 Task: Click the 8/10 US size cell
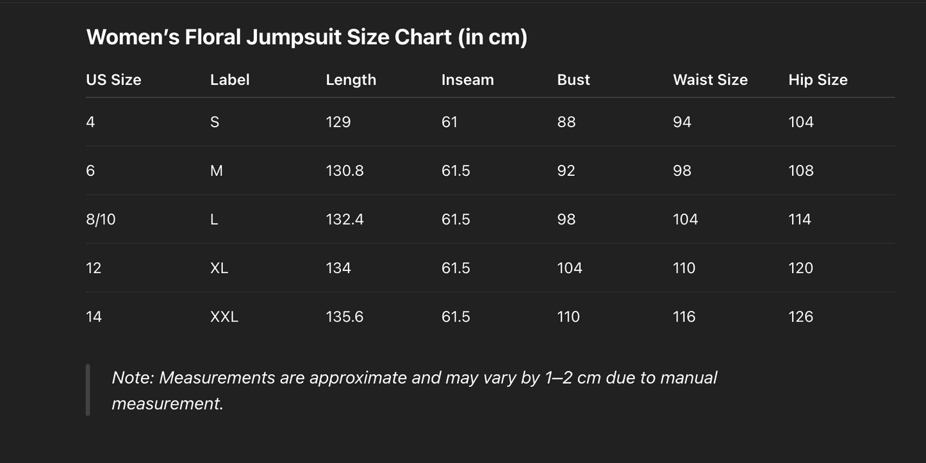(x=101, y=219)
